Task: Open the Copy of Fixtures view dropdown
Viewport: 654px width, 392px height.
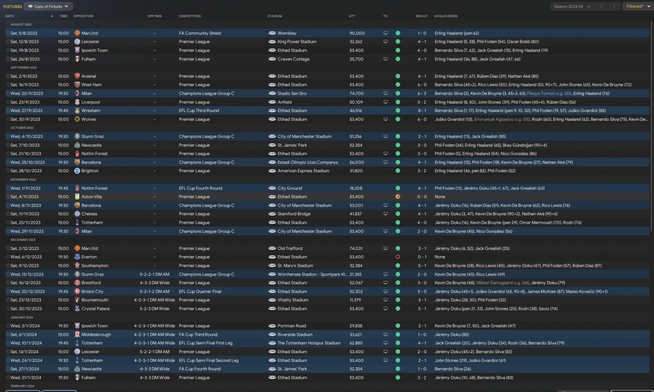Action: (x=50, y=7)
